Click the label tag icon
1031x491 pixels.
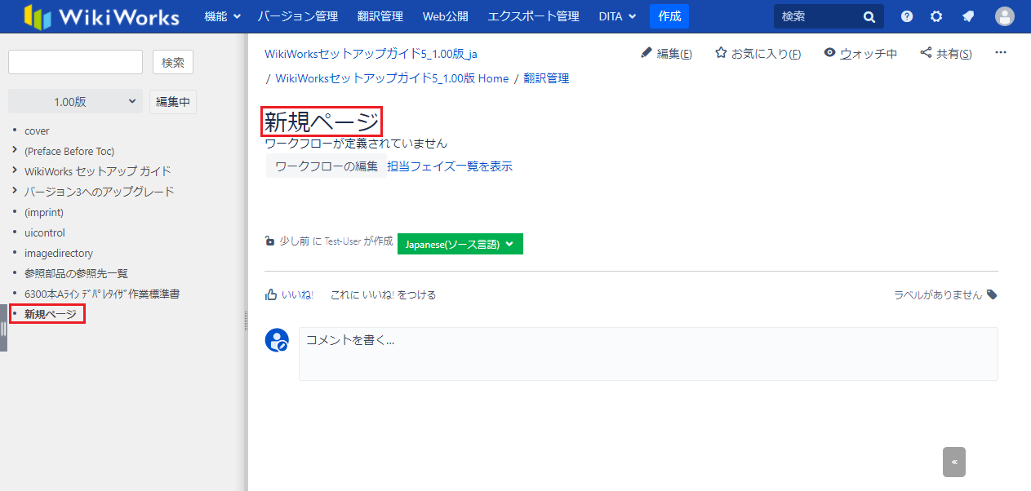(x=992, y=294)
